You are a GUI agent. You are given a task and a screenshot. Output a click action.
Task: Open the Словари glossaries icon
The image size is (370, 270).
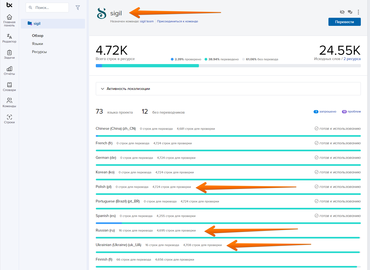[9, 85]
